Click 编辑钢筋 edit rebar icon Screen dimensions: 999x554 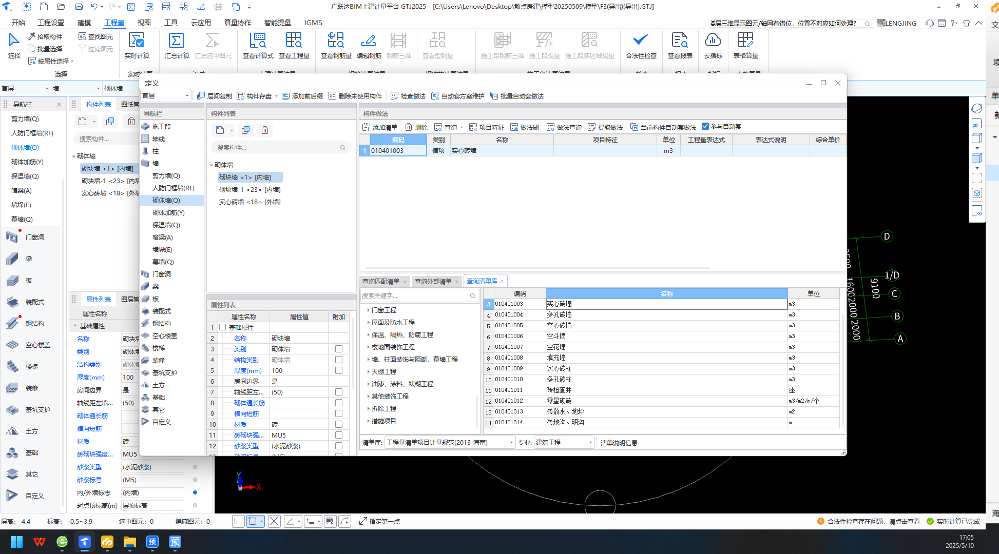point(369,45)
